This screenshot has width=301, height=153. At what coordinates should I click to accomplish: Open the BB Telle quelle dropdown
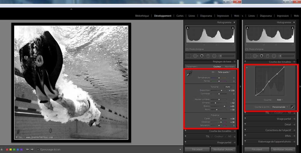click(x=224, y=72)
